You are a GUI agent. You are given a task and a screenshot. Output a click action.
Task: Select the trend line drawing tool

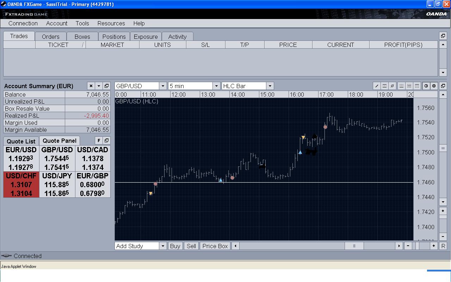point(377,86)
